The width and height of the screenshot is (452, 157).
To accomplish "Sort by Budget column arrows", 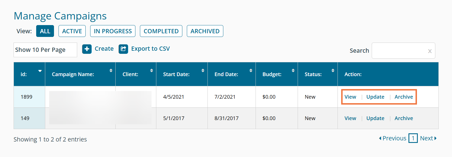I will 293,70.
